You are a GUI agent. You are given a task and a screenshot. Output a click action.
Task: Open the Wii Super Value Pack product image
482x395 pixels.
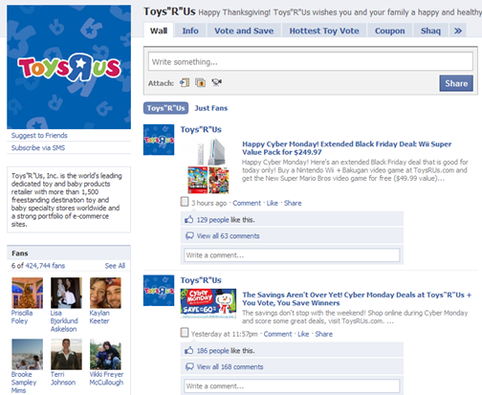coord(208,166)
